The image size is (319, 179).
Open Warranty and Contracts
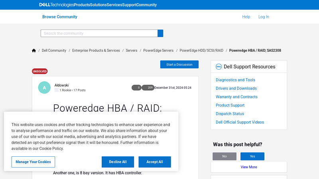coord(236,97)
